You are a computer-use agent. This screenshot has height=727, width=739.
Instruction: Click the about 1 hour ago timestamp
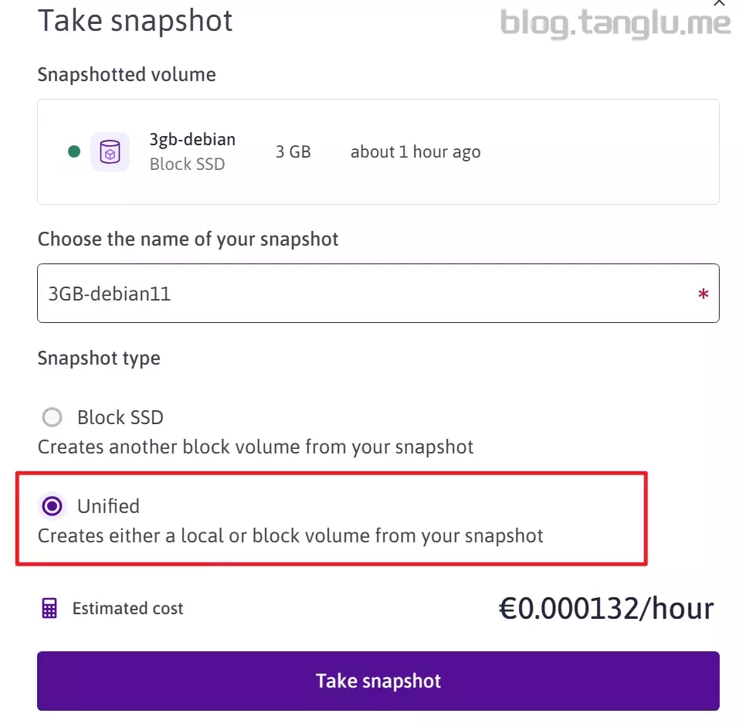click(x=415, y=152)
